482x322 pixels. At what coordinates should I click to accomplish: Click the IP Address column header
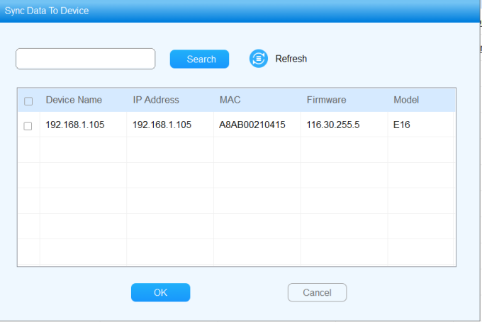click(x=156, y=100)
